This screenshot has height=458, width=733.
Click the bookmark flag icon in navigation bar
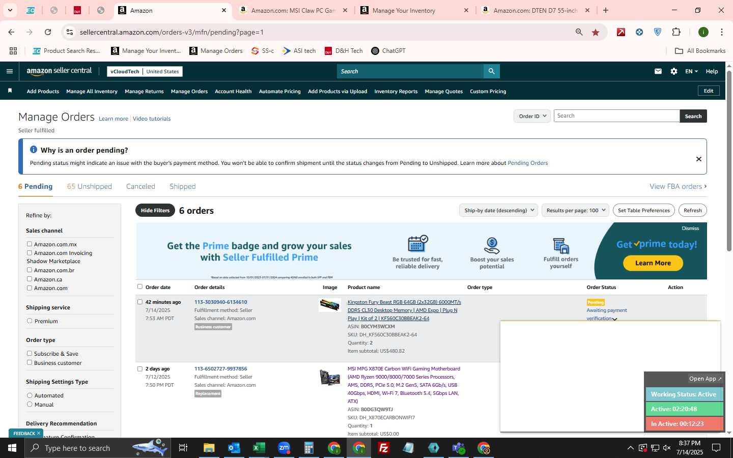[x=10, y=91]
